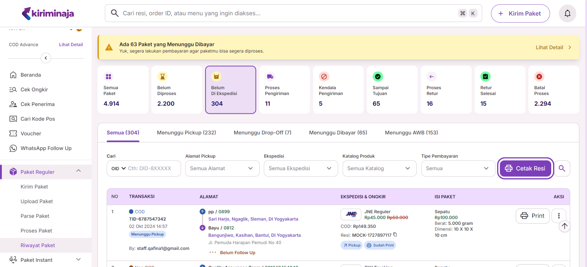Screen dimensions: 587x267
Task: Click the Cetak Resi button
Action: click(525, 168)
